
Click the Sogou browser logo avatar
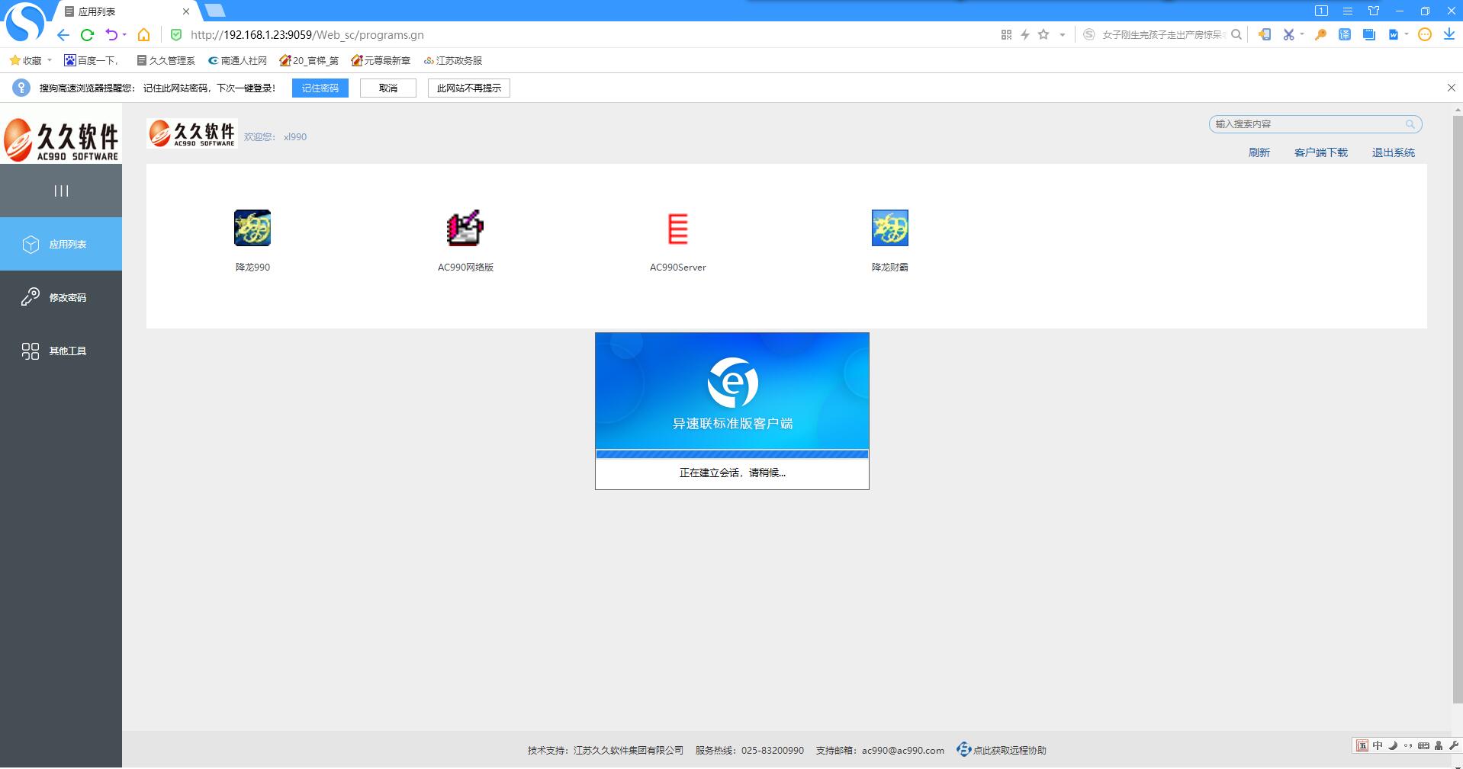click(x=24, y=21)
